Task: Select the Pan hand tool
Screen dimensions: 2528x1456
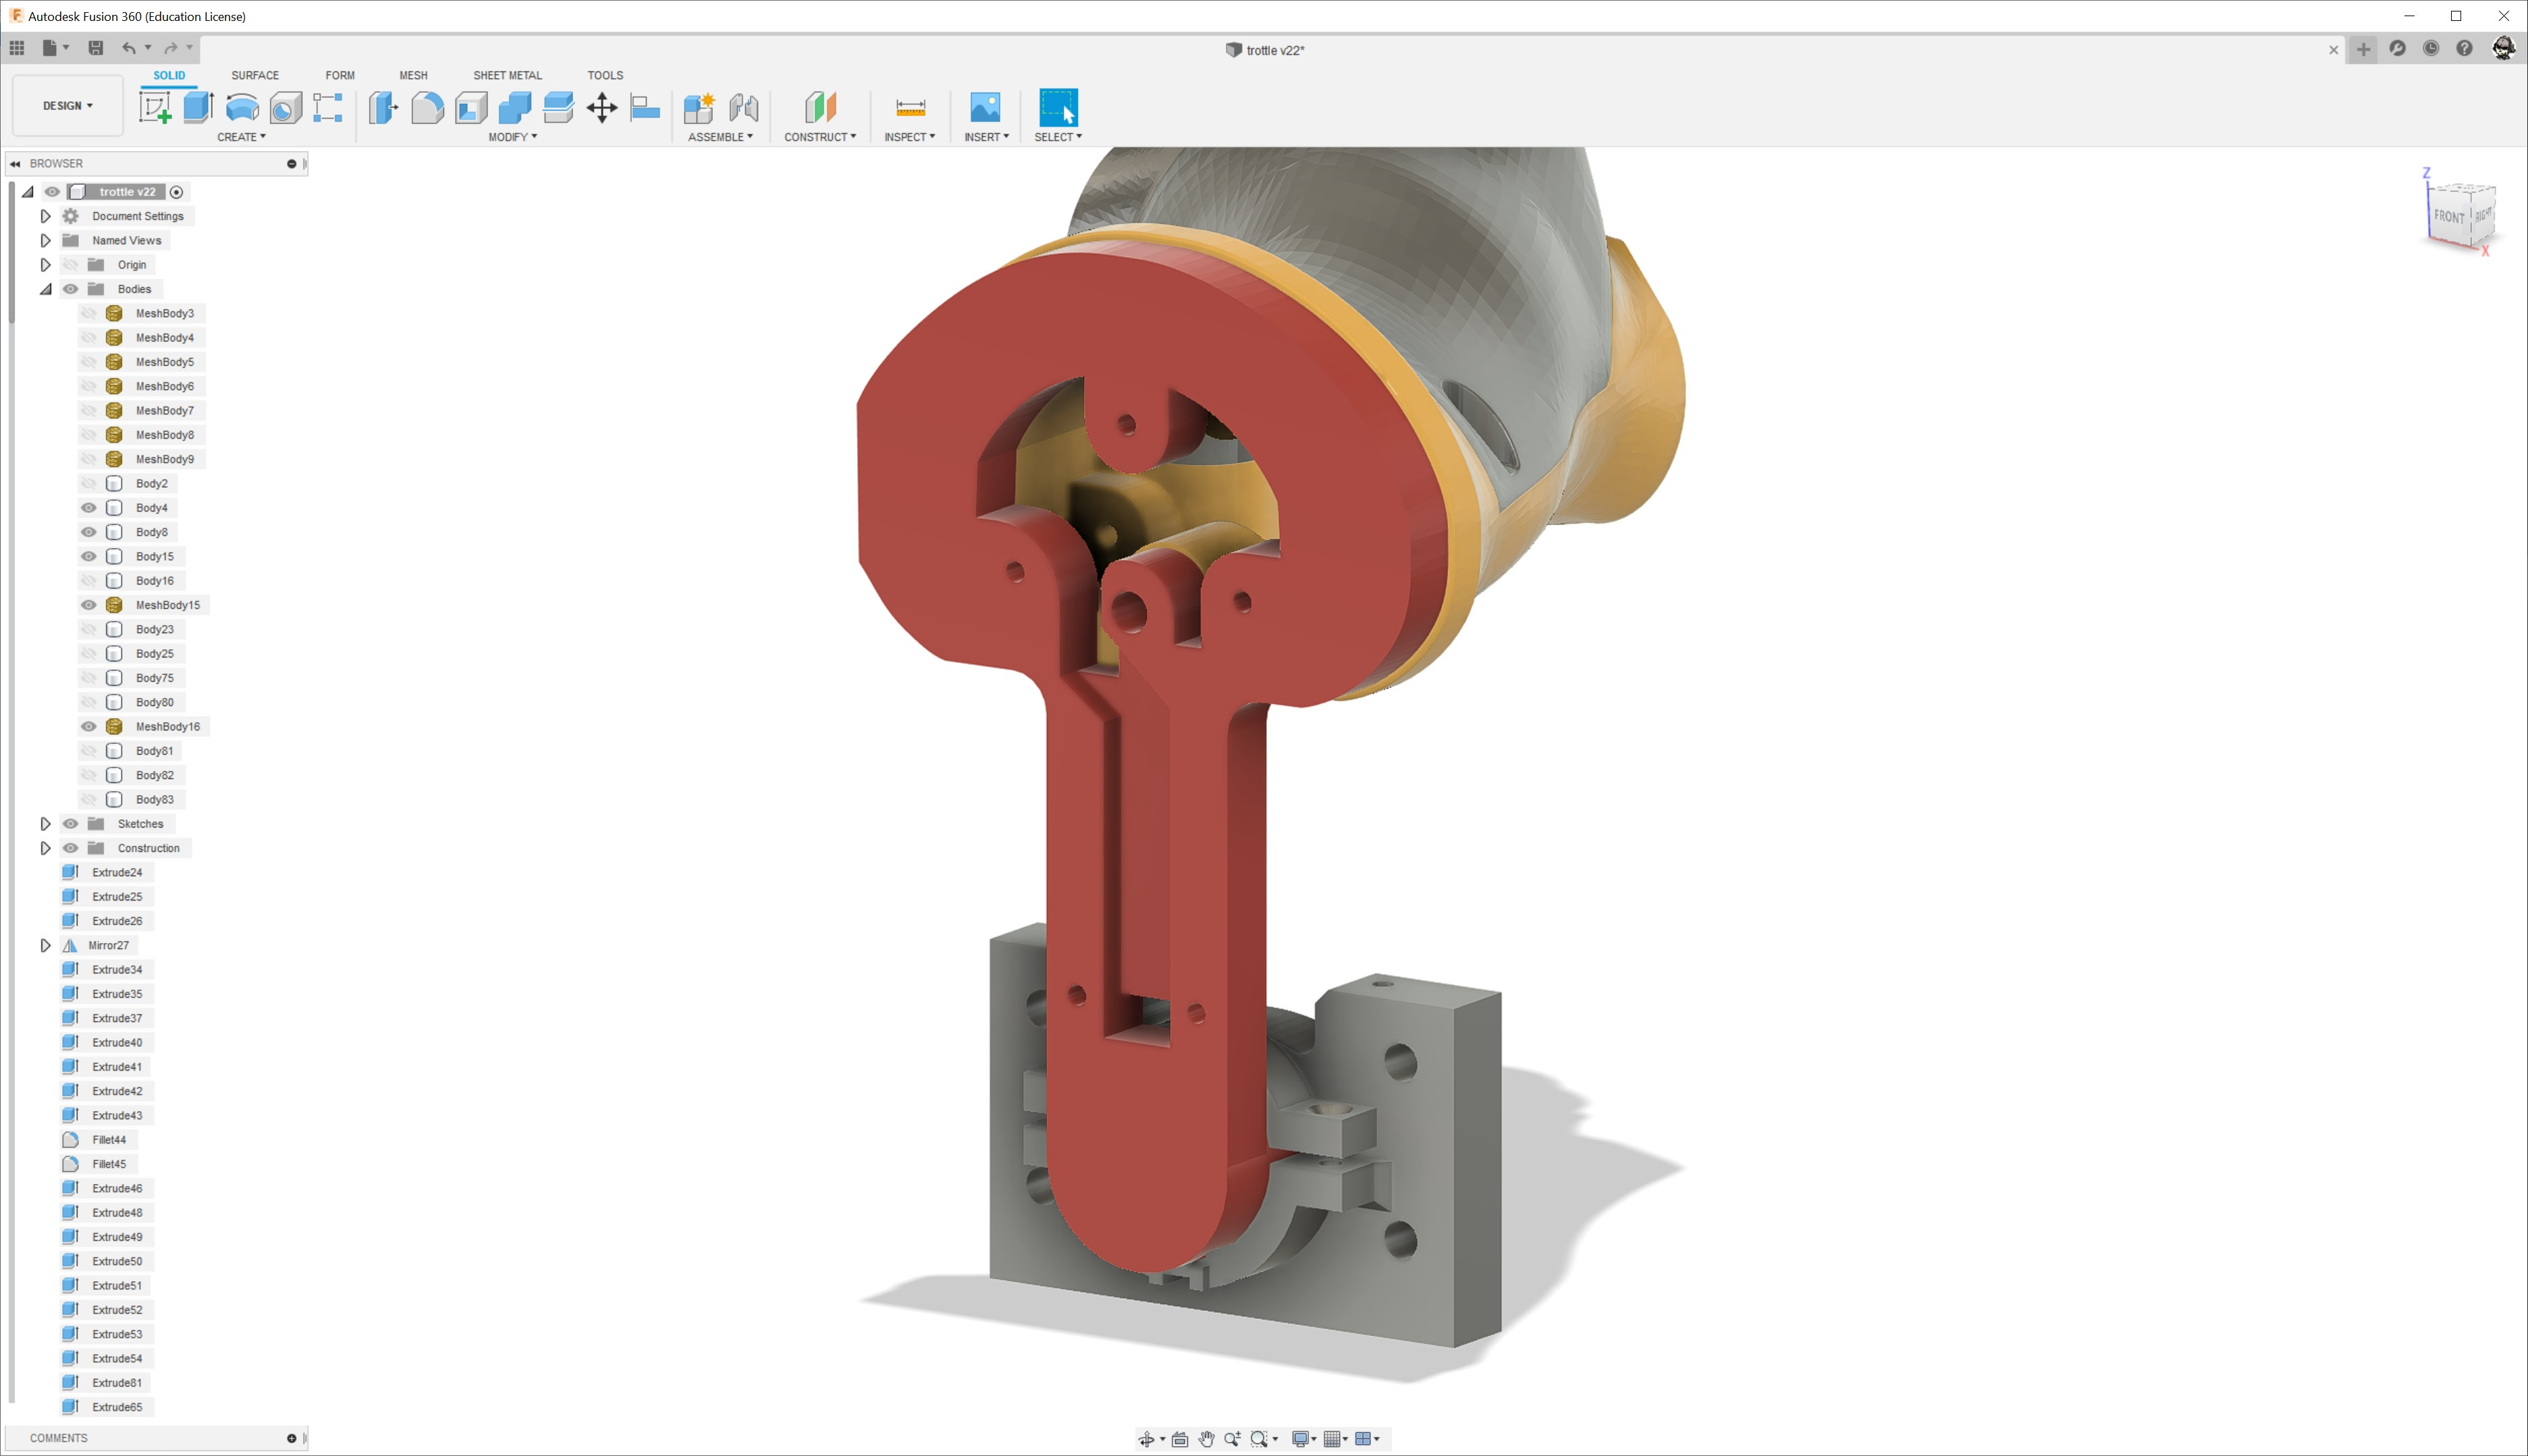Action: [1206, 1439]
